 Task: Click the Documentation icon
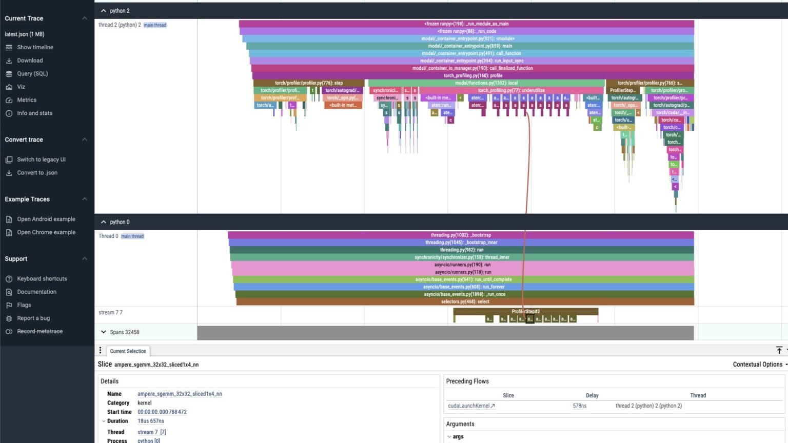click(x=9, y=292)
